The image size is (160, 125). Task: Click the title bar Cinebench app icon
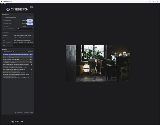[x=1, y=1]
